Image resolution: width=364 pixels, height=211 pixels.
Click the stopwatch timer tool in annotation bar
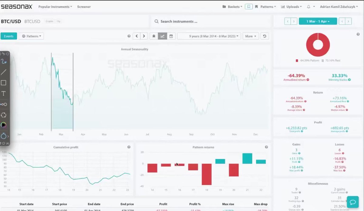pos(4,136)
